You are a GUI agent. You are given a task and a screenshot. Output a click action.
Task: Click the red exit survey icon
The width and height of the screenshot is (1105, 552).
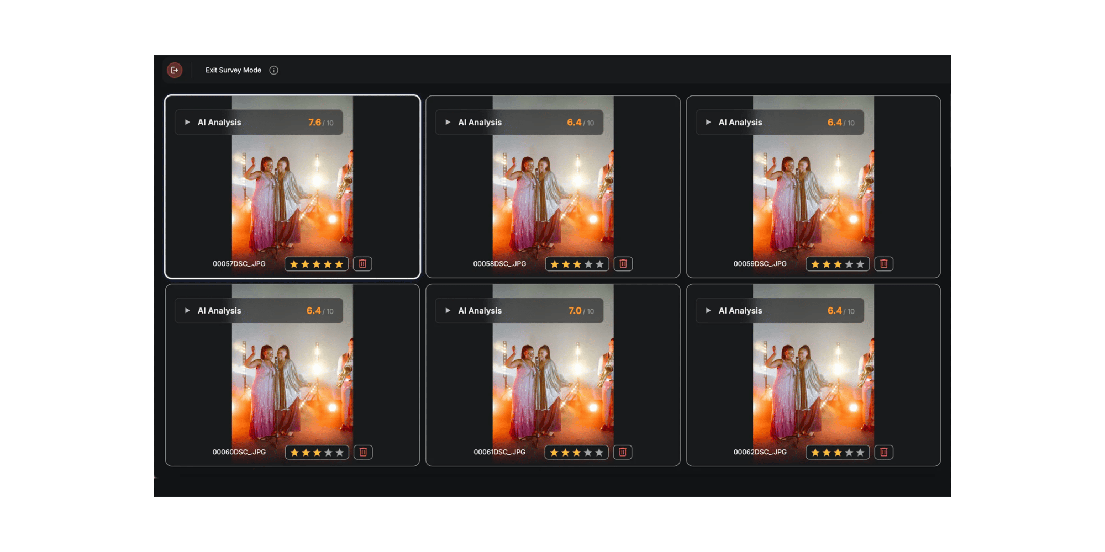[175, 70]
